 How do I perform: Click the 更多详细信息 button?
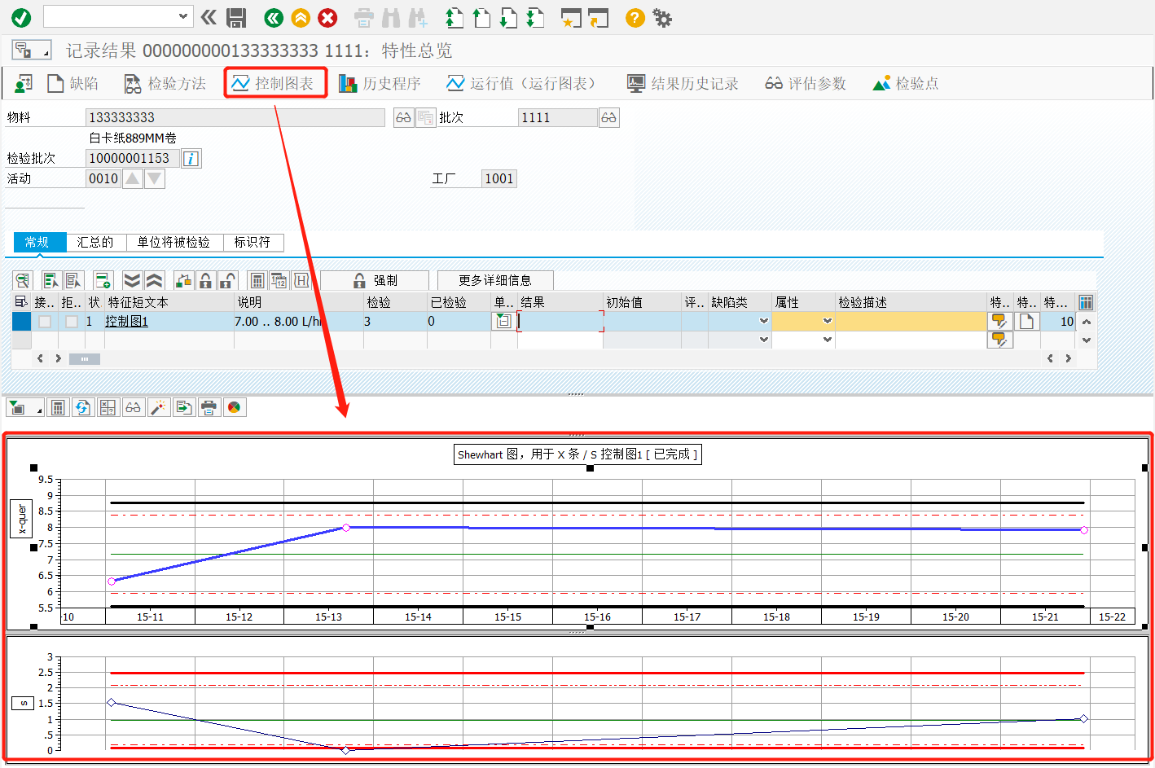(495, 279)
